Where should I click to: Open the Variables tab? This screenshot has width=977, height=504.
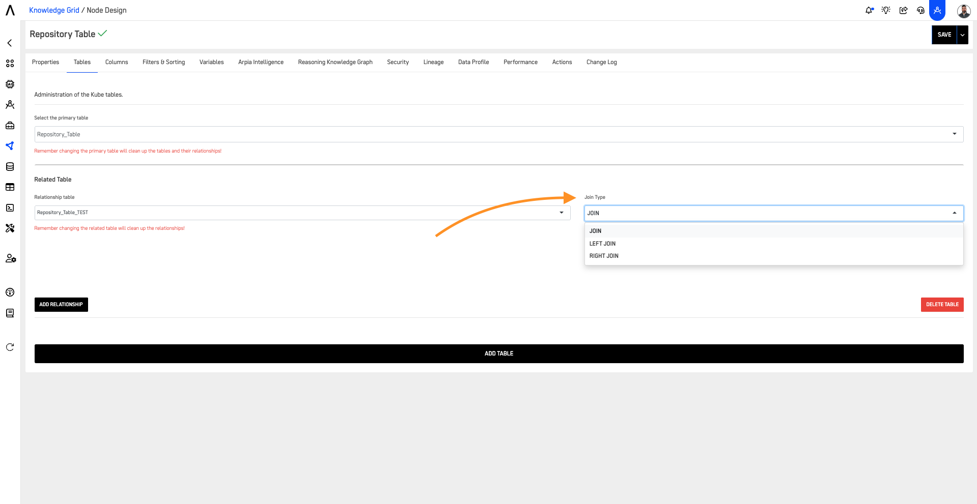pyautogui.click(x=211, y=62)
